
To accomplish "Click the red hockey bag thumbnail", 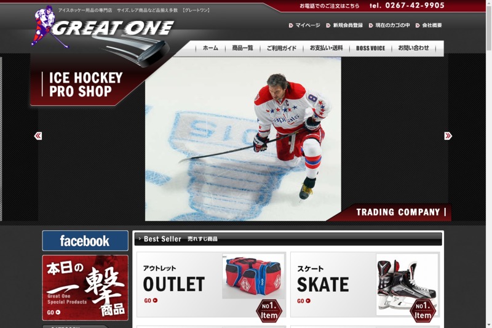I will (x=253, y=276).
